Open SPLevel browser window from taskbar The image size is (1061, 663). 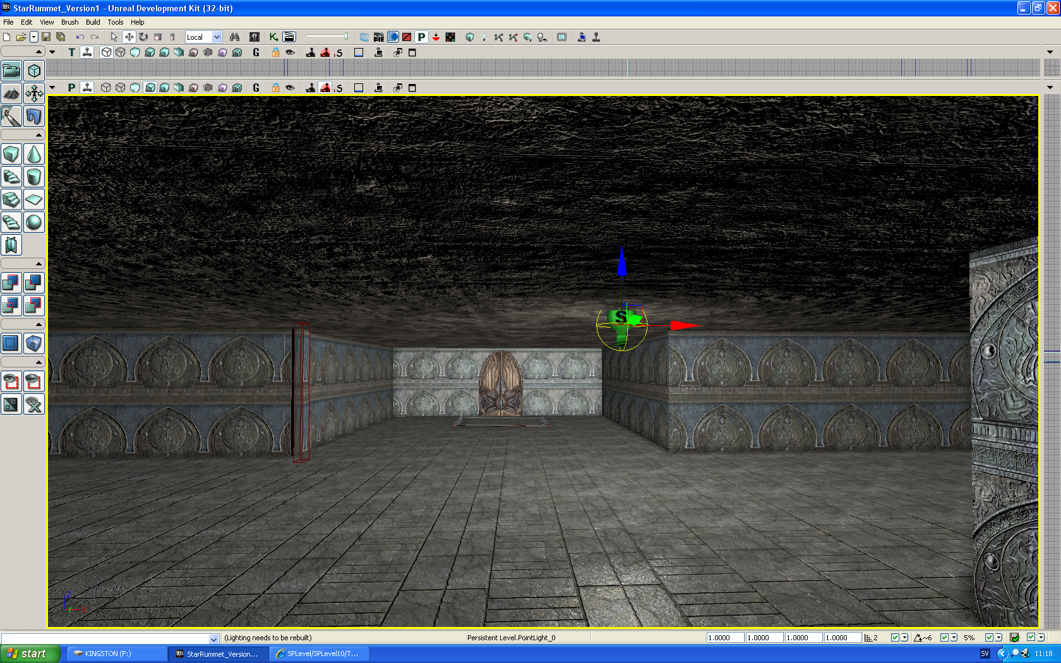319,654
